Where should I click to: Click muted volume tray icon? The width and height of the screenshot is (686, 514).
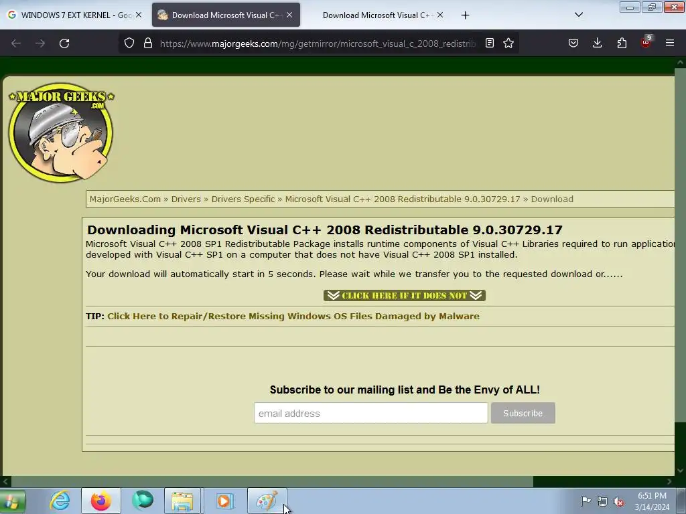click(x=618, y=501)
